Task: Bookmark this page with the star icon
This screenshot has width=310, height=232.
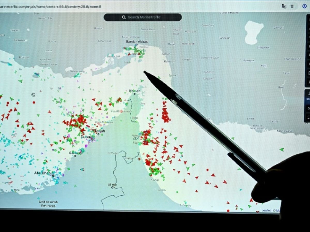Action: point(292,6)
